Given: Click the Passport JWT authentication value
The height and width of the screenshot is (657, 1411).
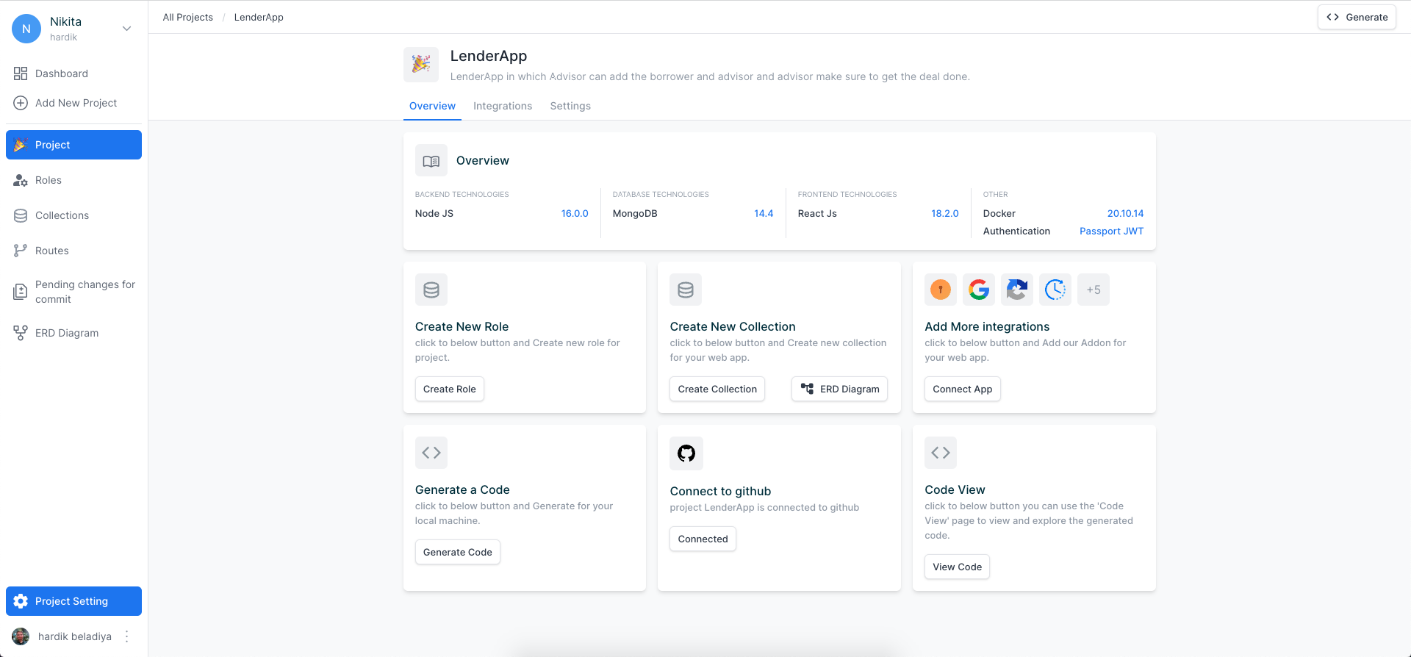Looking at the screenshot, I should coord(1111,231).
